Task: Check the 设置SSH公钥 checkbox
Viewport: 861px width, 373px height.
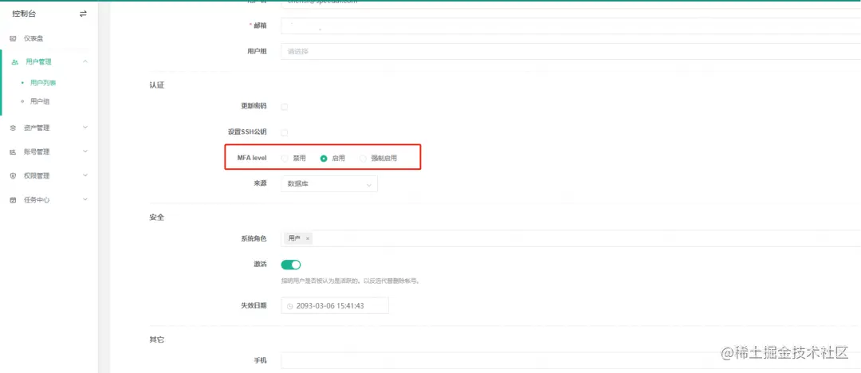Action: [x=285, y=132]
